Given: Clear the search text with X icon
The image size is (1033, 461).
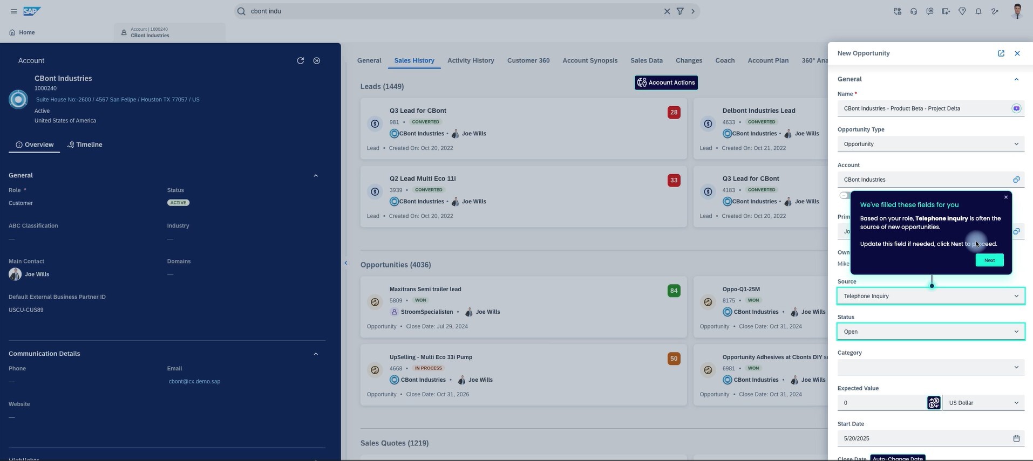Looking at the screenshot, I should pyautogui.click(x=667, y=11).
